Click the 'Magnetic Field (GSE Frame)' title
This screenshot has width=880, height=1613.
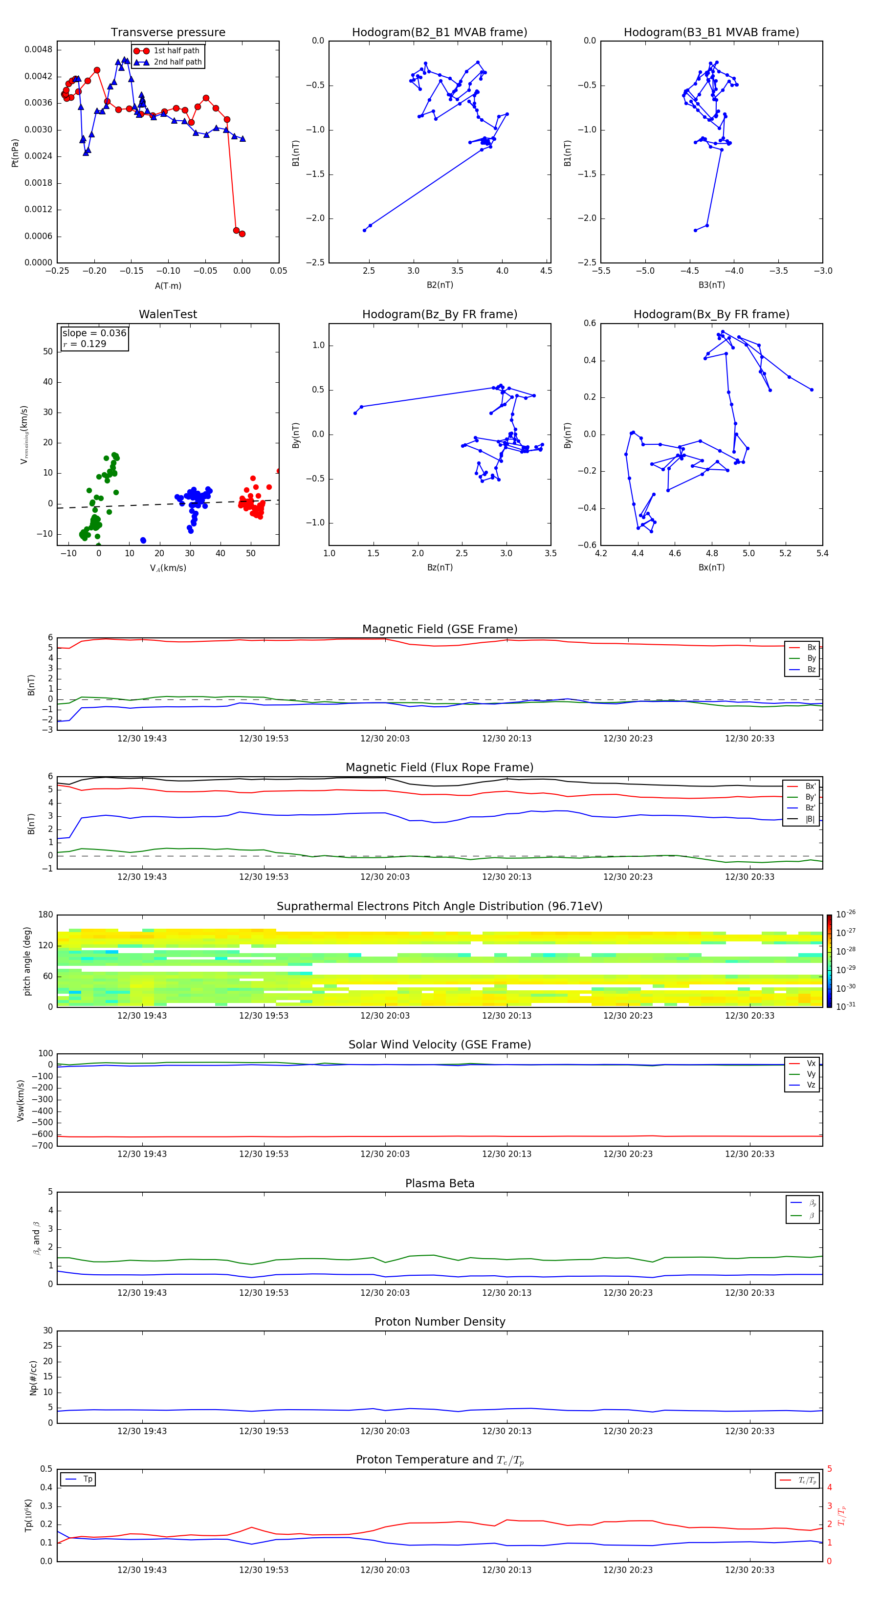[x=440, y=629]
